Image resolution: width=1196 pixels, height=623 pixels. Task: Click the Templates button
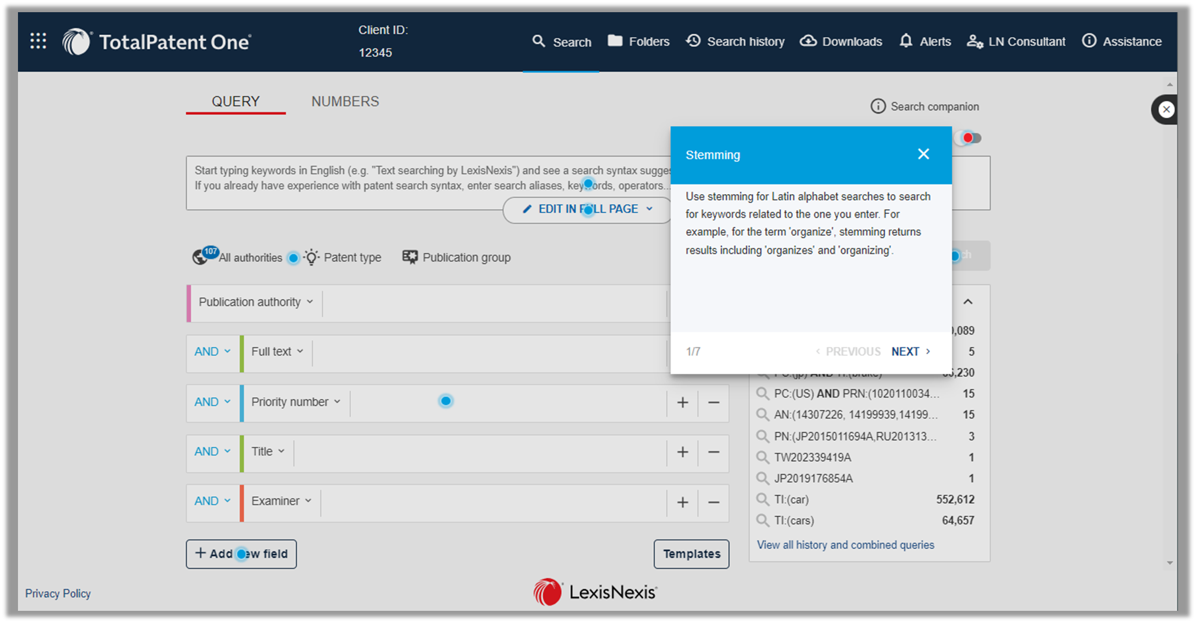point(691,554)
